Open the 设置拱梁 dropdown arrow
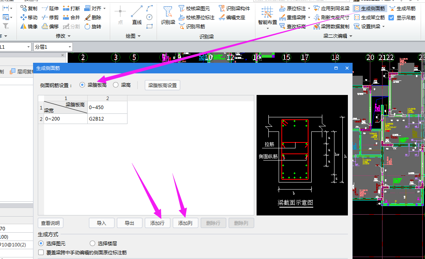The width and height of the screenshot is (425, 259). coord(384,27)
